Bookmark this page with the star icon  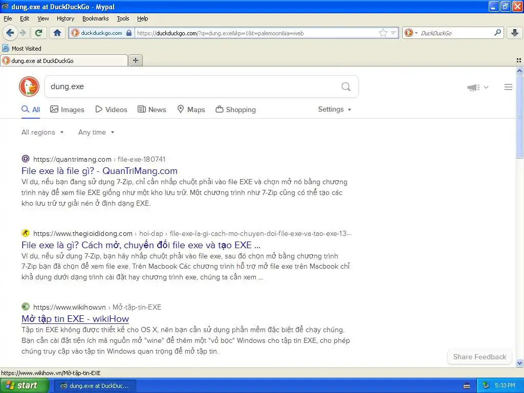coord(383,33)
